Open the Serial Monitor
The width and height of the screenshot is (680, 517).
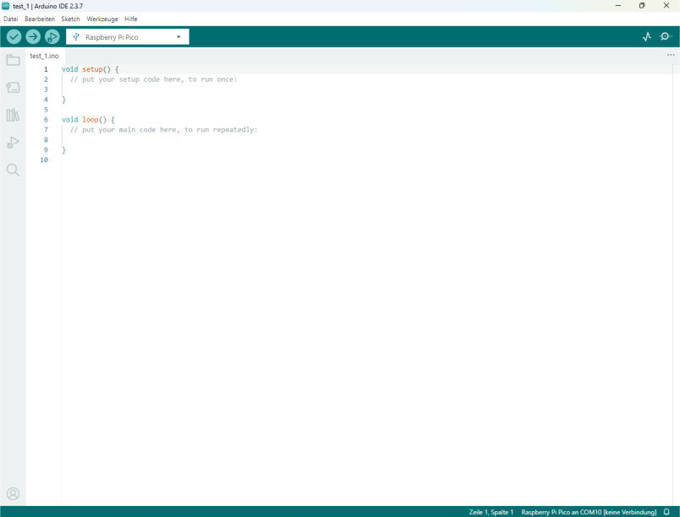[x=666, y=36]
